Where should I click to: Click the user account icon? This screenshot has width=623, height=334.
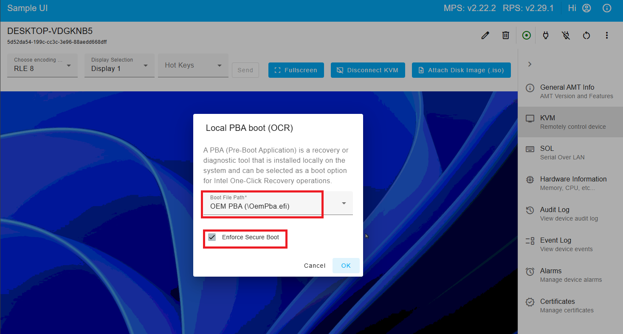point(586,8)
